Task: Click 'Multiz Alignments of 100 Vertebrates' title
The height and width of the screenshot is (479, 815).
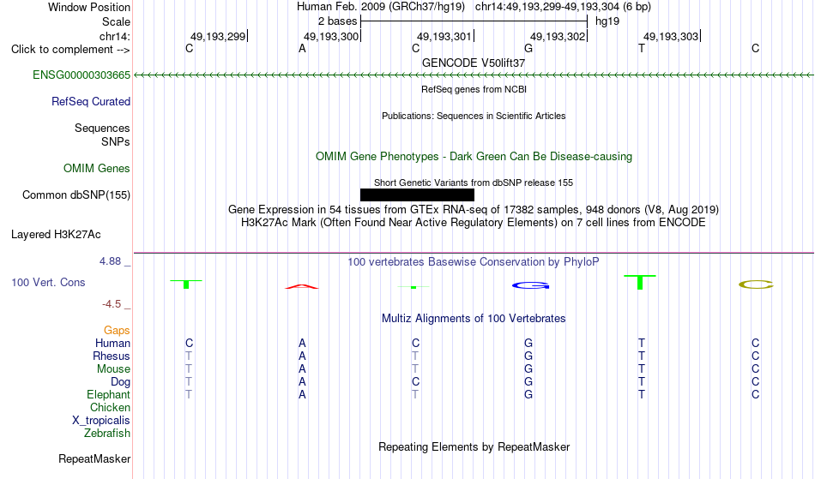Action: (474, 318)
